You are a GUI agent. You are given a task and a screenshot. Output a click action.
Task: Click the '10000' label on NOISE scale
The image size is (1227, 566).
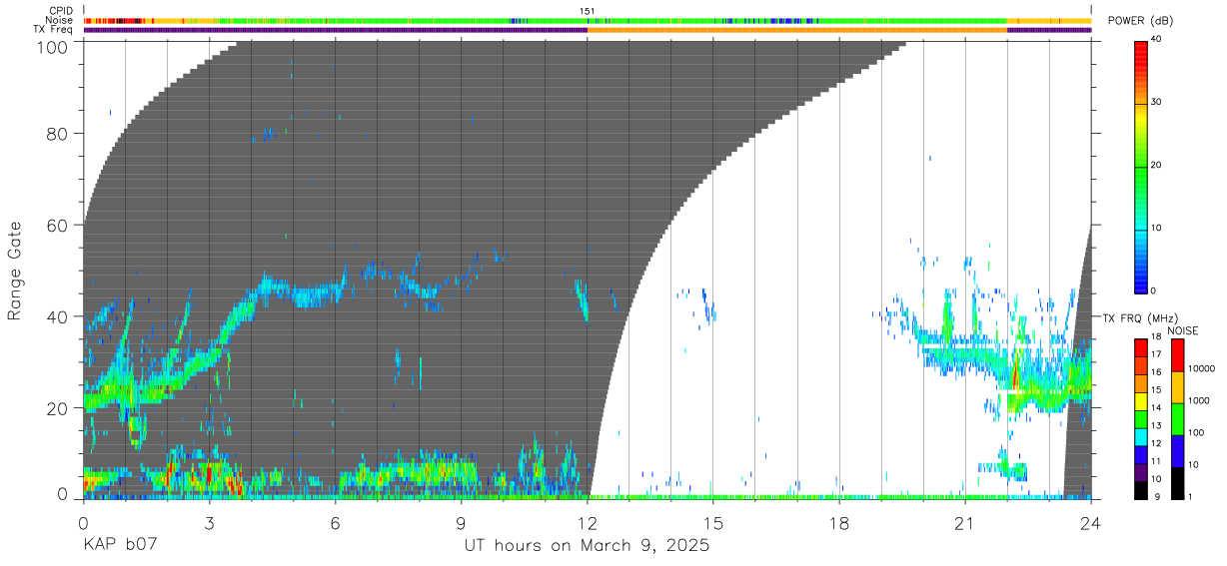[x=1200, y=368]
